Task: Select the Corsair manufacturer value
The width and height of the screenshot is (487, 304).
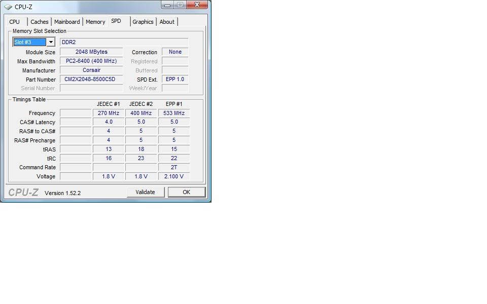Action: [x=91, y=70]
